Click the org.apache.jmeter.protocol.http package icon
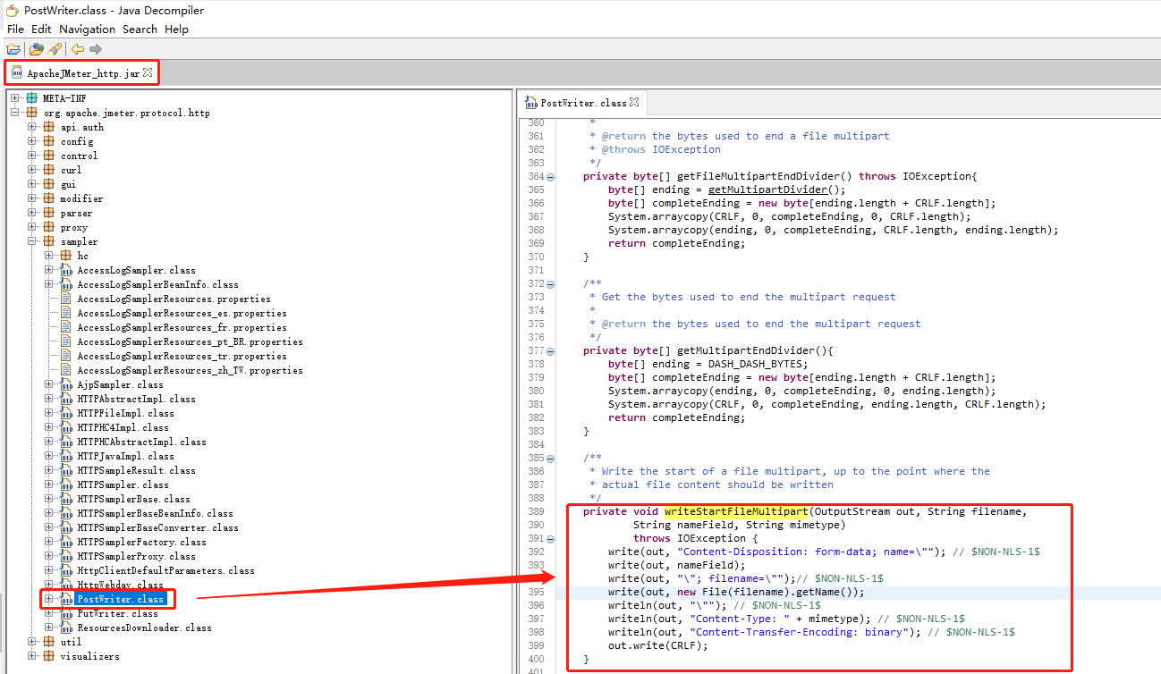 (x=33, y=113)
